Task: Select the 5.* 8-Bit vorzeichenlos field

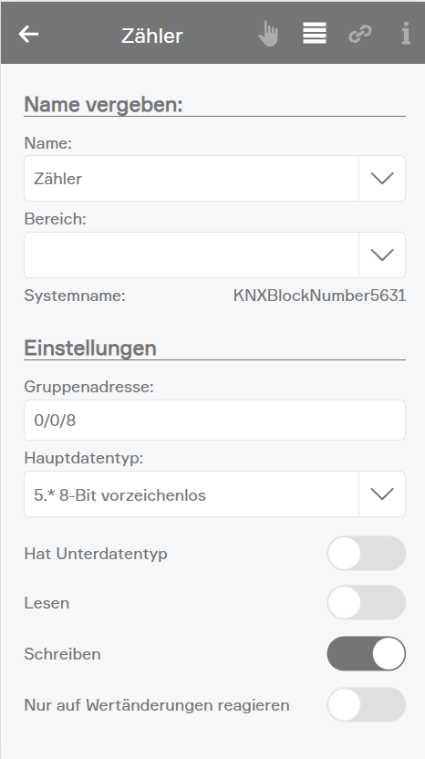Action: [x=192, y=494]
